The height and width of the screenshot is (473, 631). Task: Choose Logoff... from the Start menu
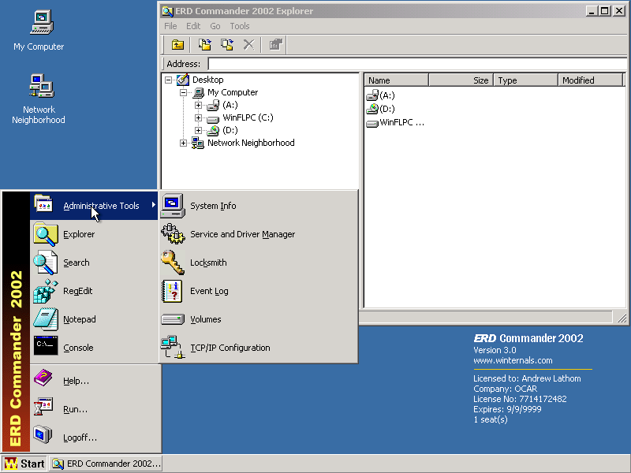tap(95, 438)
